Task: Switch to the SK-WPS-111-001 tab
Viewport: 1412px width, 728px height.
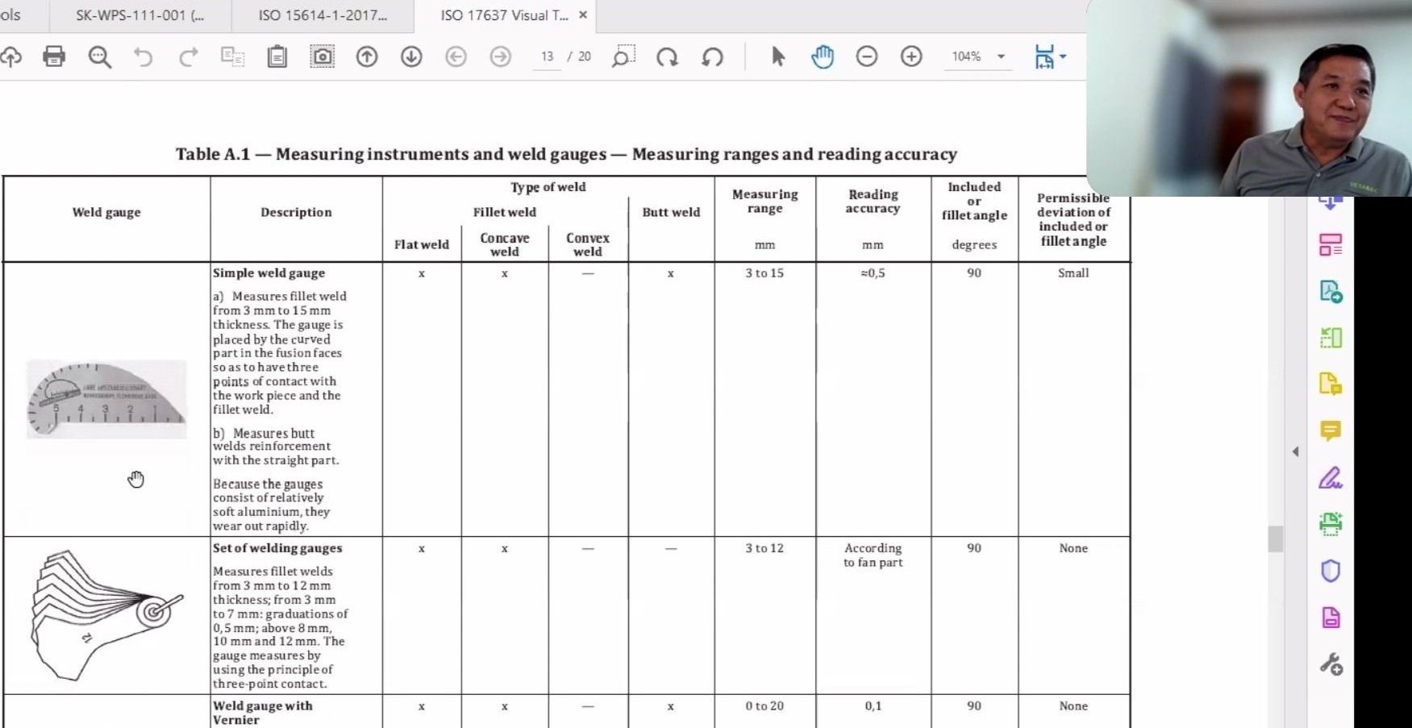Action: [x=140, y=15]
